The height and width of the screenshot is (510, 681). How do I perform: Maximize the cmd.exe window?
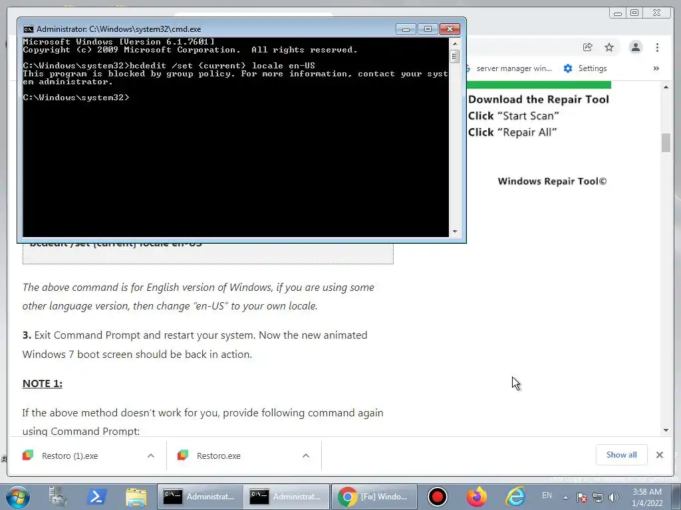click(x=428, y=29)
